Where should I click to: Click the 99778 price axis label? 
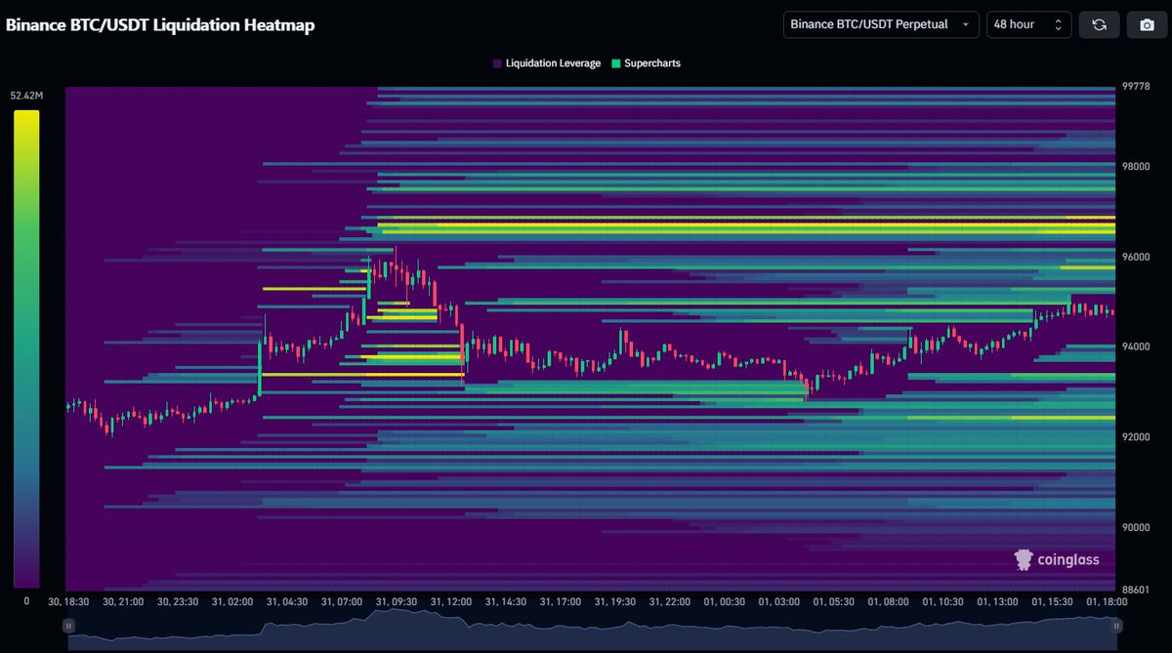(x=1135, y=87)
